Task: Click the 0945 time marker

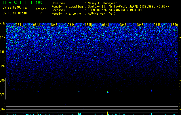Action: click(x=88, y=25)
